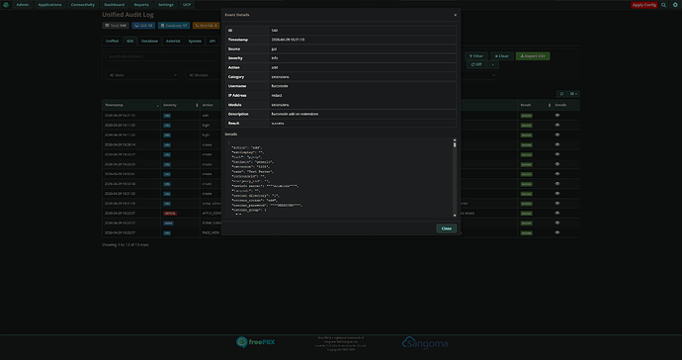Click the Total 540 badge
The image size is (682, 360).
coord(116,26)
